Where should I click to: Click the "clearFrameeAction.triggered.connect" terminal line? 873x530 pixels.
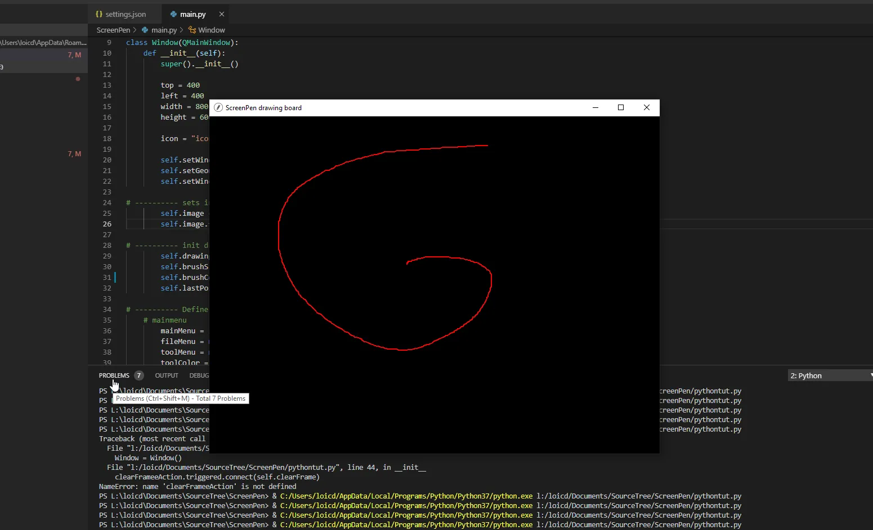(x=217, y=477)
